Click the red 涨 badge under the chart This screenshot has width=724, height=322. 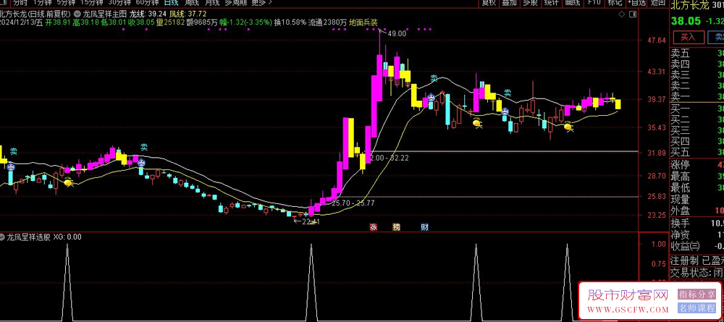[x=373, y=227]
